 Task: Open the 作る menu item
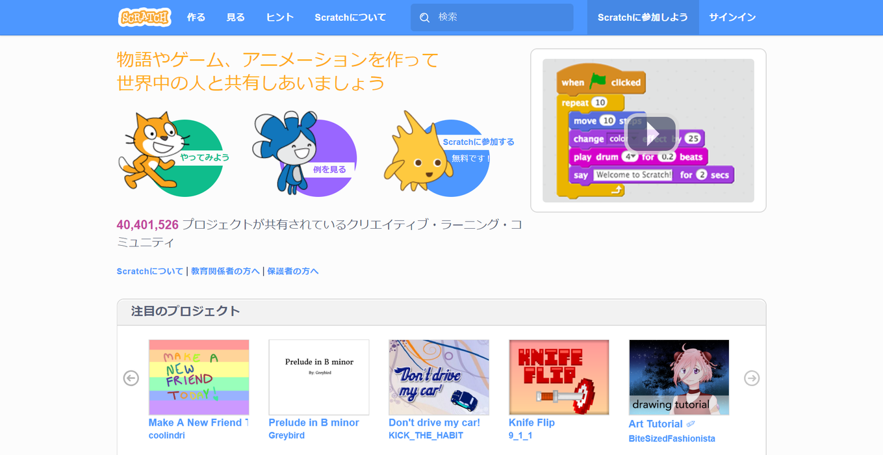(196, 18)
